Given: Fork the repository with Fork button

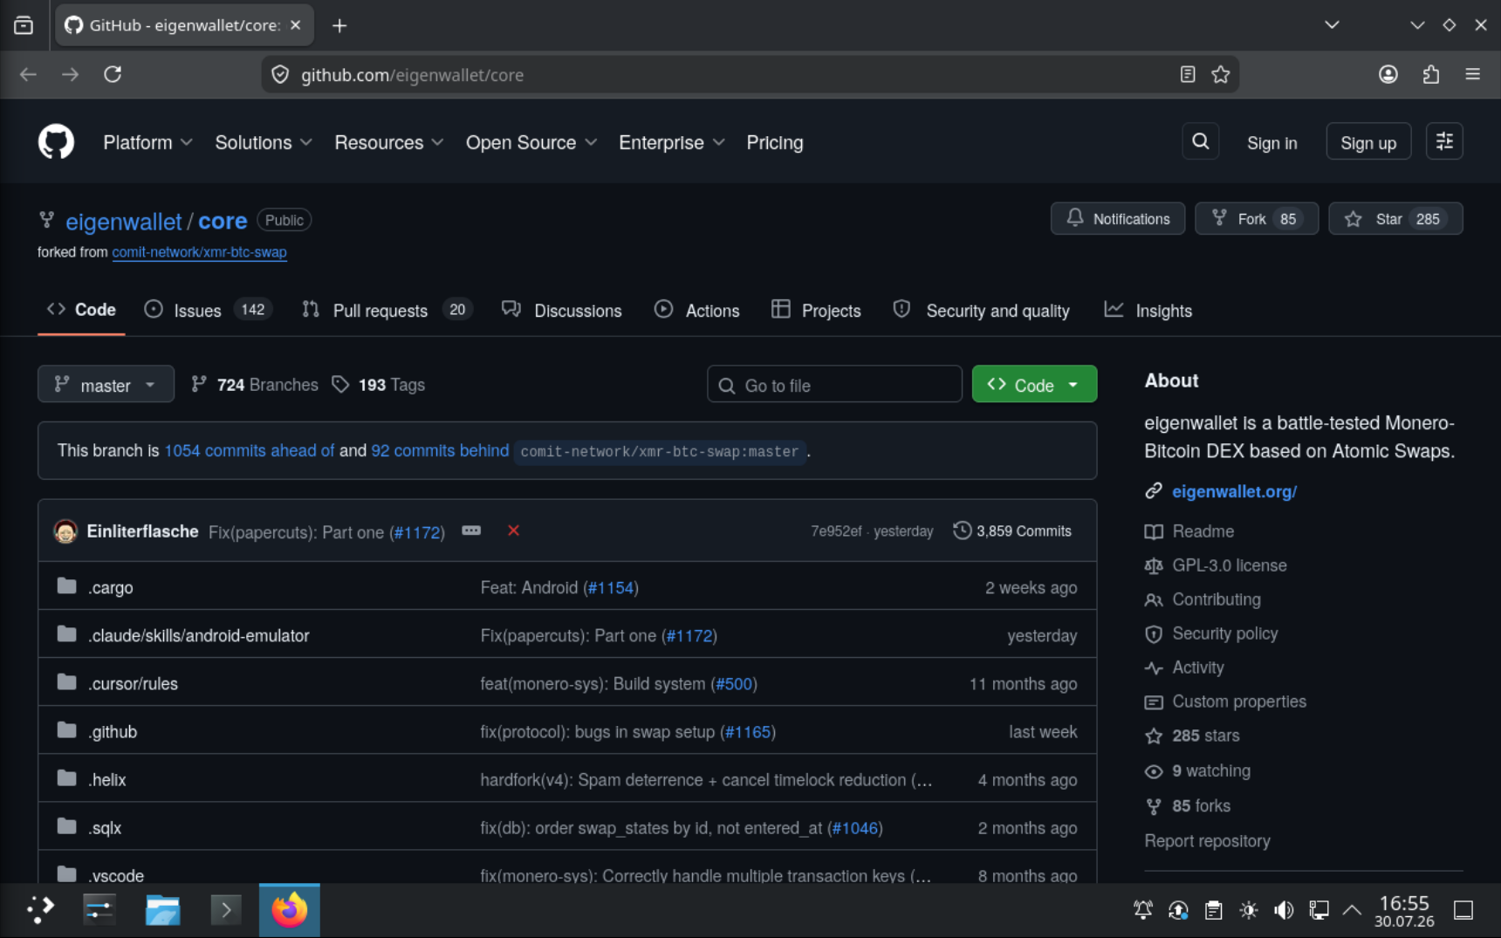Looking at the screenshot, I should coord(1257,218).
